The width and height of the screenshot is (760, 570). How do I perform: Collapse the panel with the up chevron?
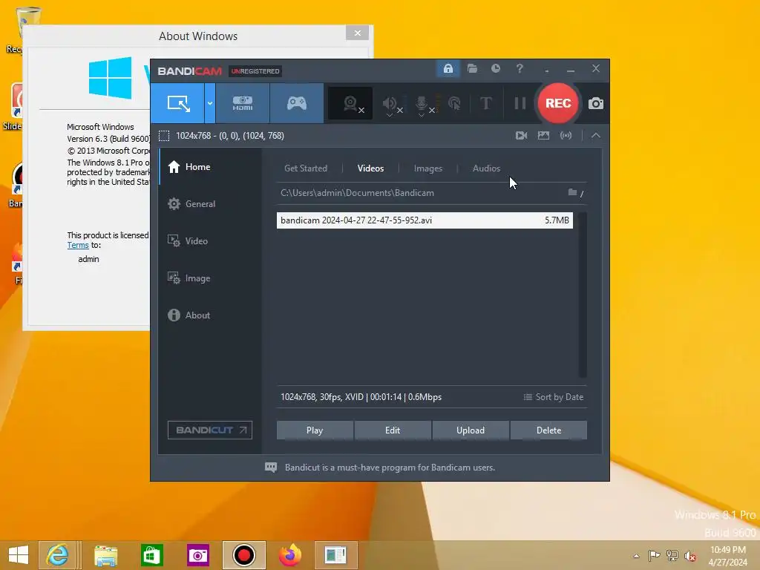[x=596, y=136]
